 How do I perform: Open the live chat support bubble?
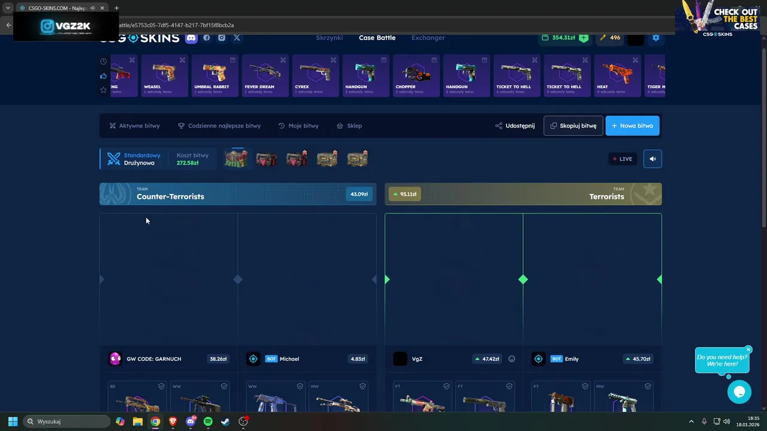739,392
